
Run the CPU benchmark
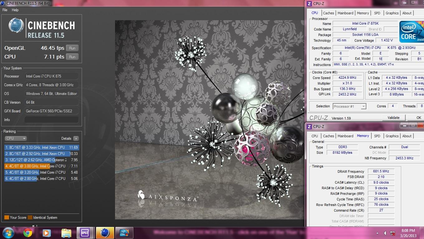pyautogui.click(x=72, y=57)
